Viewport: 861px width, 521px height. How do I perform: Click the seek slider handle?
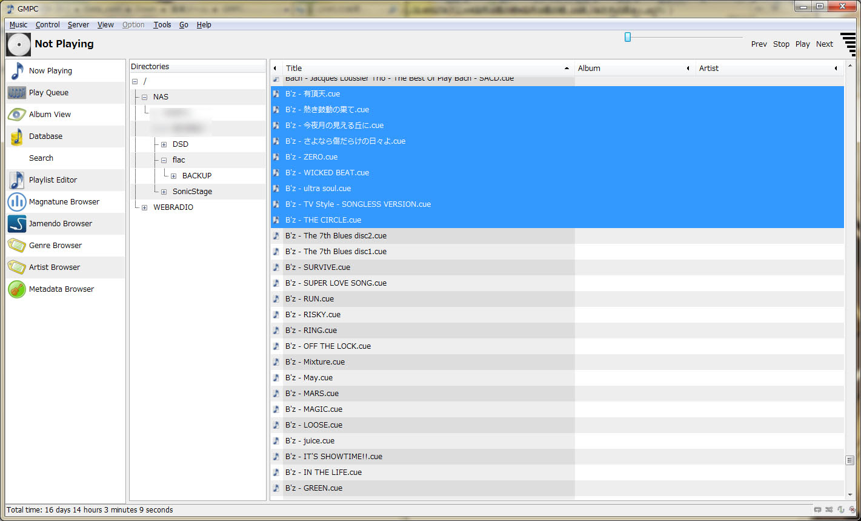pos(628,37)
